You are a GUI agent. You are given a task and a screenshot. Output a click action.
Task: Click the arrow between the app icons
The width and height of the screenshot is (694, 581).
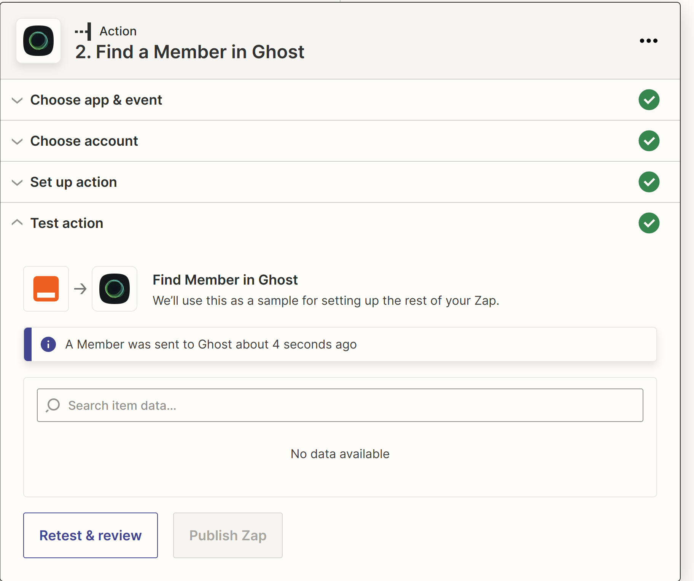coord(80,289)
